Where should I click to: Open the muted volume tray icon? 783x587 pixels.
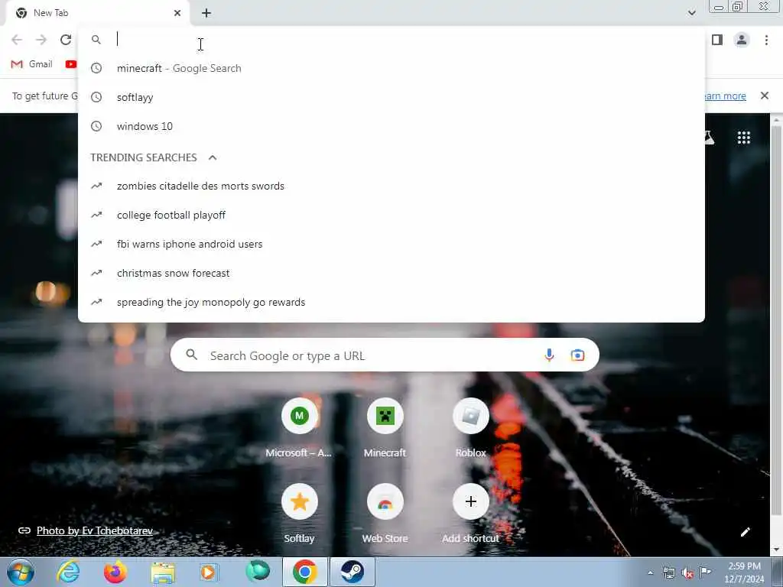(687, 573)
